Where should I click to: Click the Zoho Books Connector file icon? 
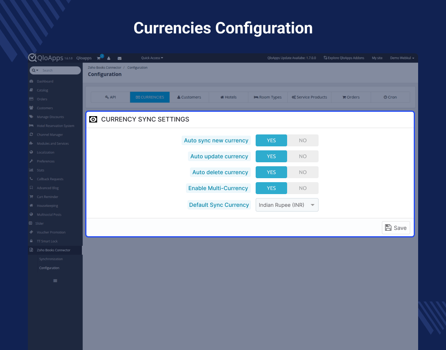coord(31,250)
